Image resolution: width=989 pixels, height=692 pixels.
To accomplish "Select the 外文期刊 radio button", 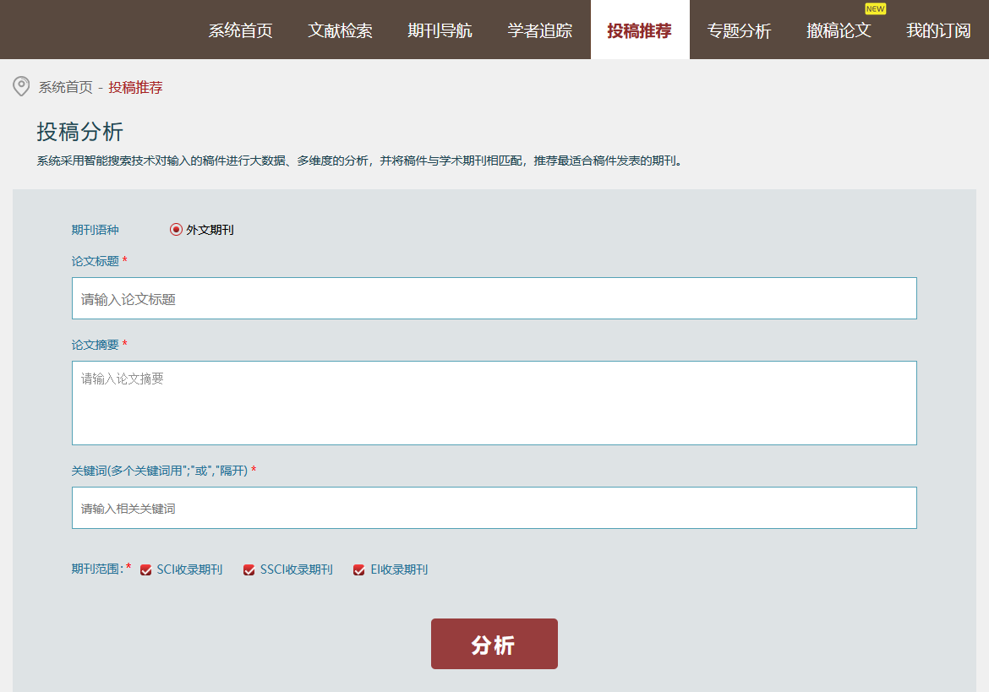I will [x=176, y=230].
